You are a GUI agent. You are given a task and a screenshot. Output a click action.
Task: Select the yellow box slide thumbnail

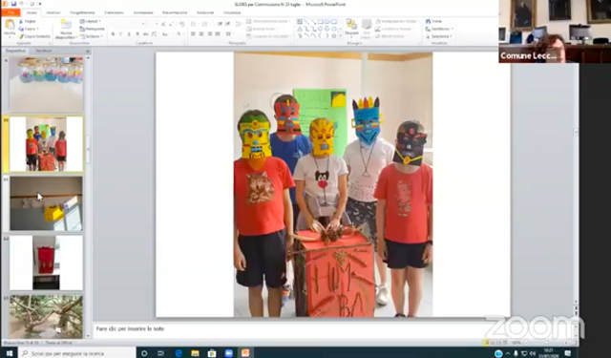click(x=46, y=203)
